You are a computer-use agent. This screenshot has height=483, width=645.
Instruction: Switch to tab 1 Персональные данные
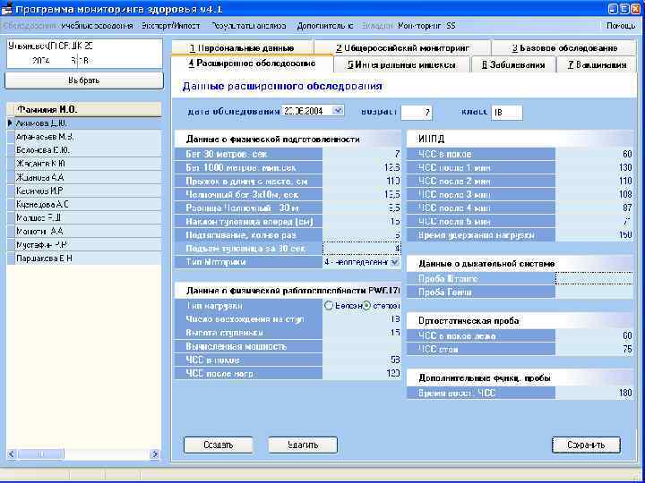coord(242,47)
